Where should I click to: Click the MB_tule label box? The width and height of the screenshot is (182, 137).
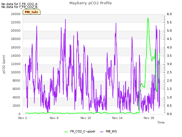point(32,12)
